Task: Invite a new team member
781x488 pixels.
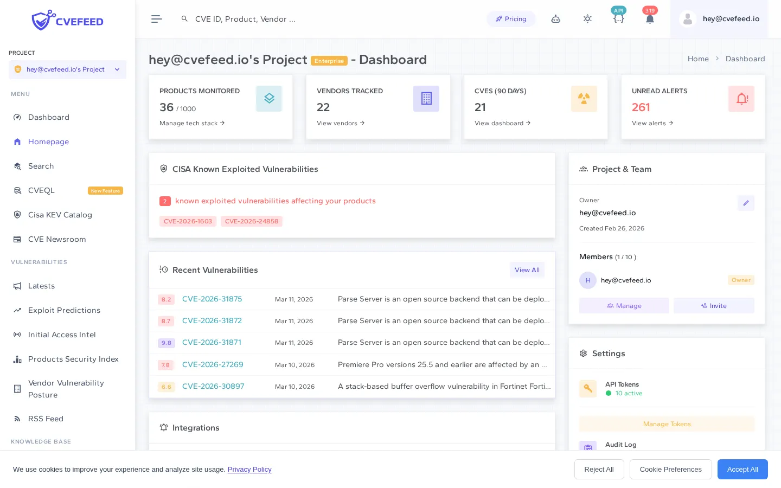Action: coord(714,306)
